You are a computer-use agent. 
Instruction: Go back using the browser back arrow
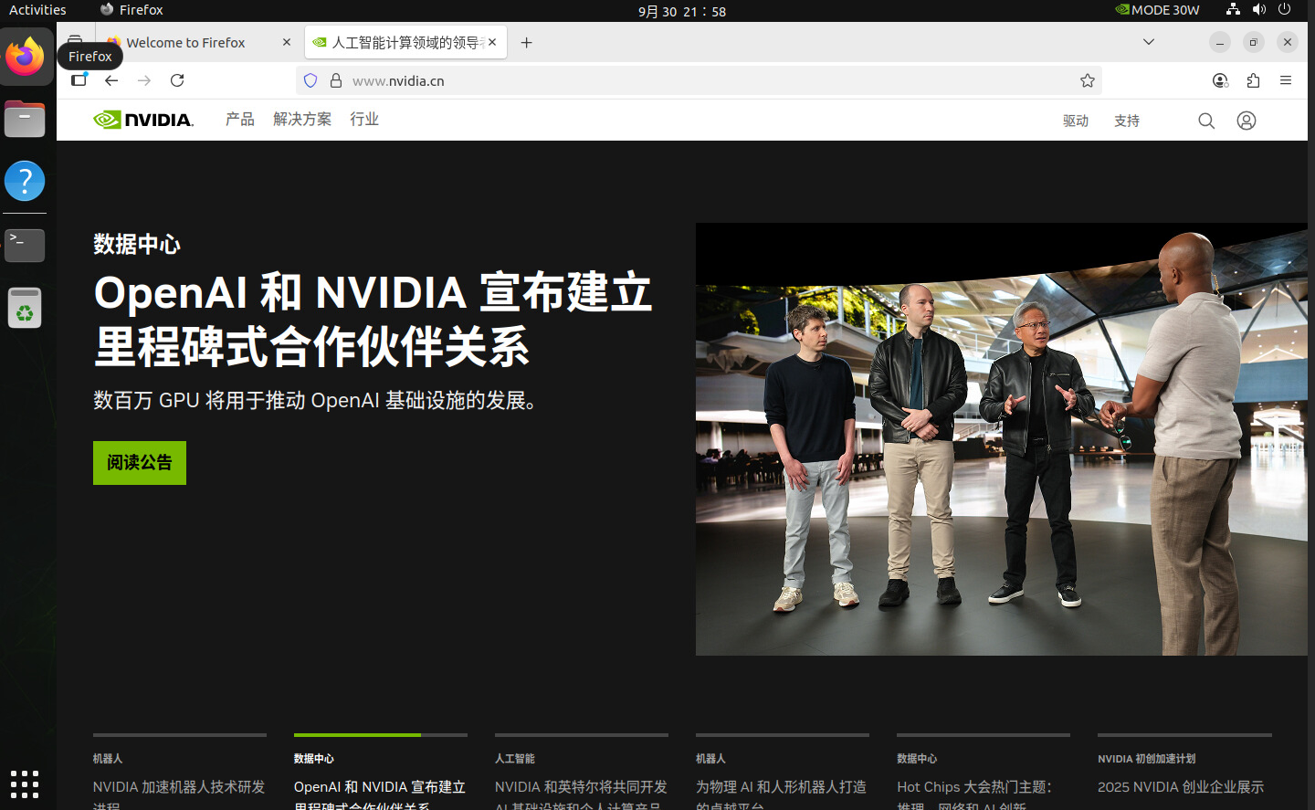(111, 80)
